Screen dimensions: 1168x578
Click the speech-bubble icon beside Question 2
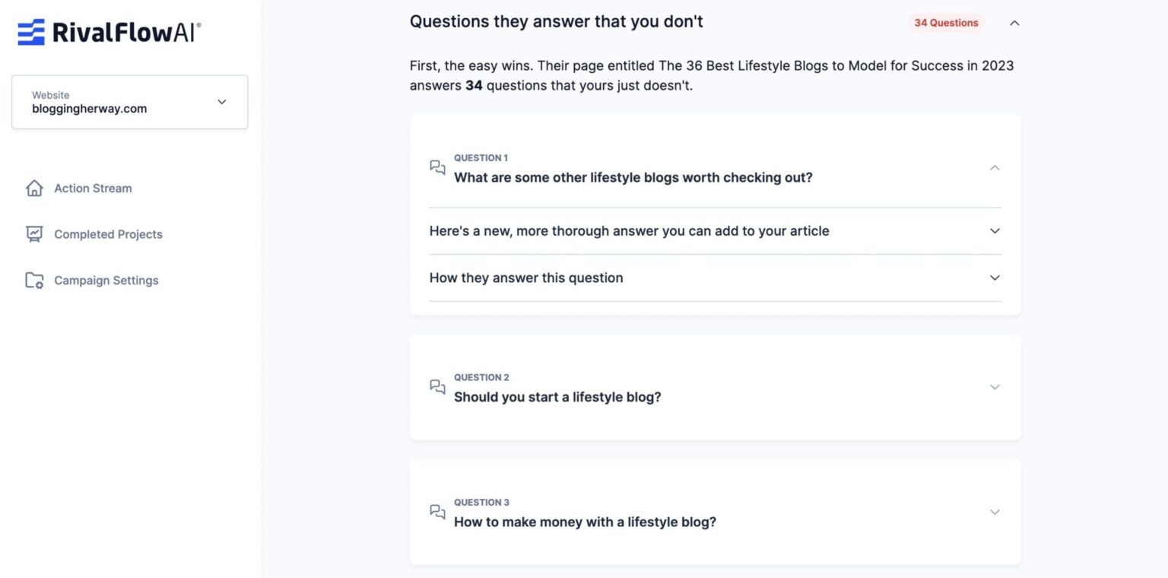click(x=436, y=387)
